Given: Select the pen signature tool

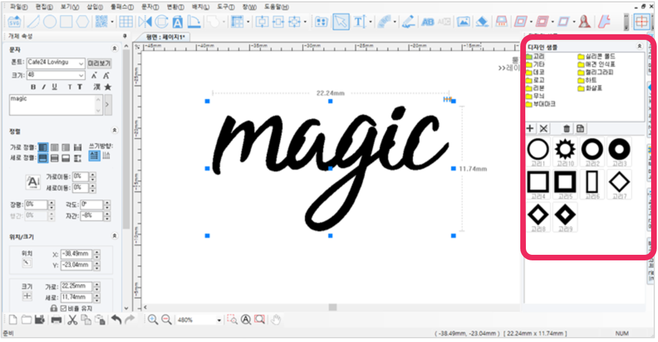Looking at the screenshot, I should [408, 21].
